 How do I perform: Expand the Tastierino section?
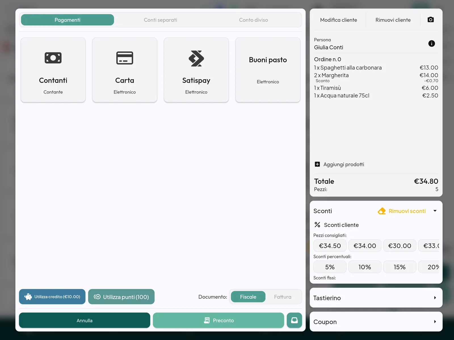(x=376, y=298)
